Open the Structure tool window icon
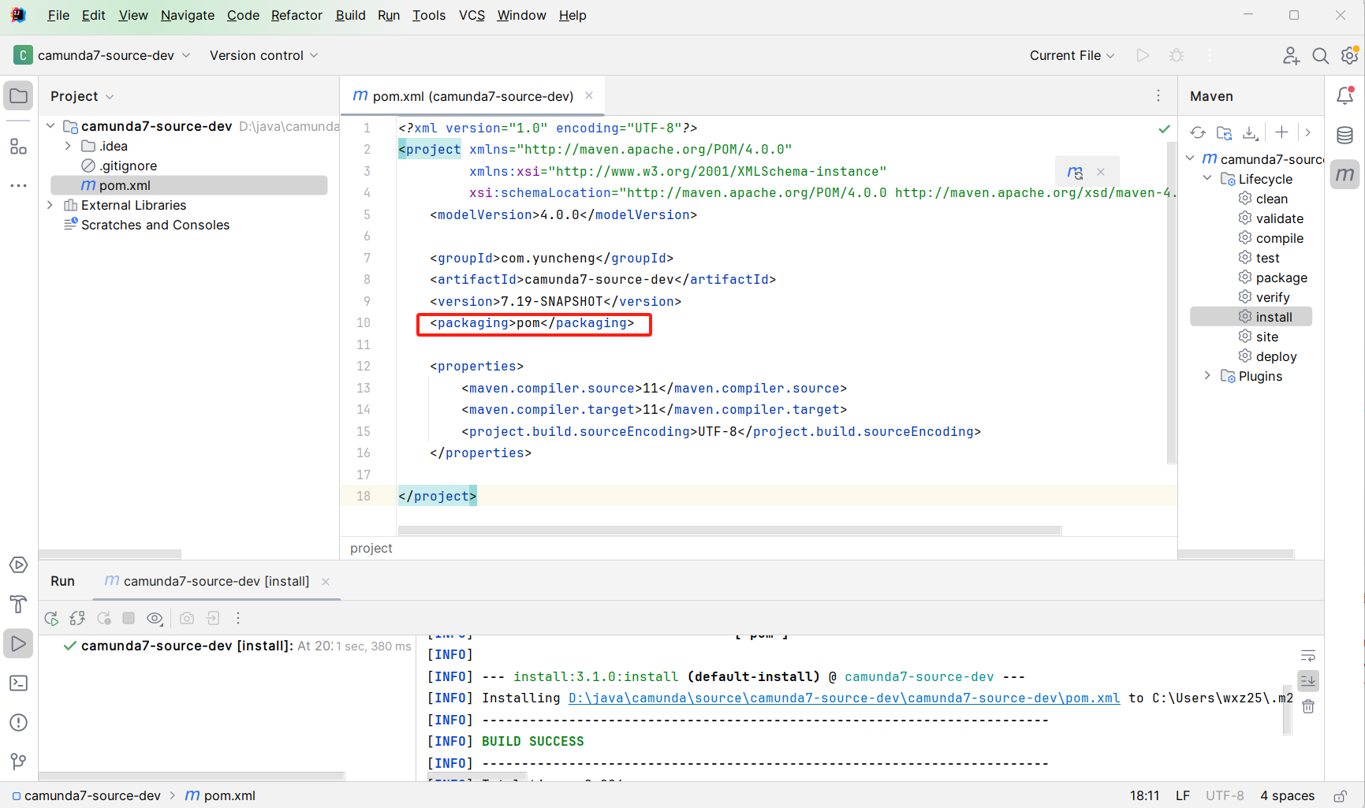 click(18, 147)
